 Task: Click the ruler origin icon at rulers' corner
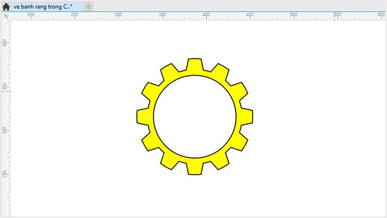[x=6, y=16]
